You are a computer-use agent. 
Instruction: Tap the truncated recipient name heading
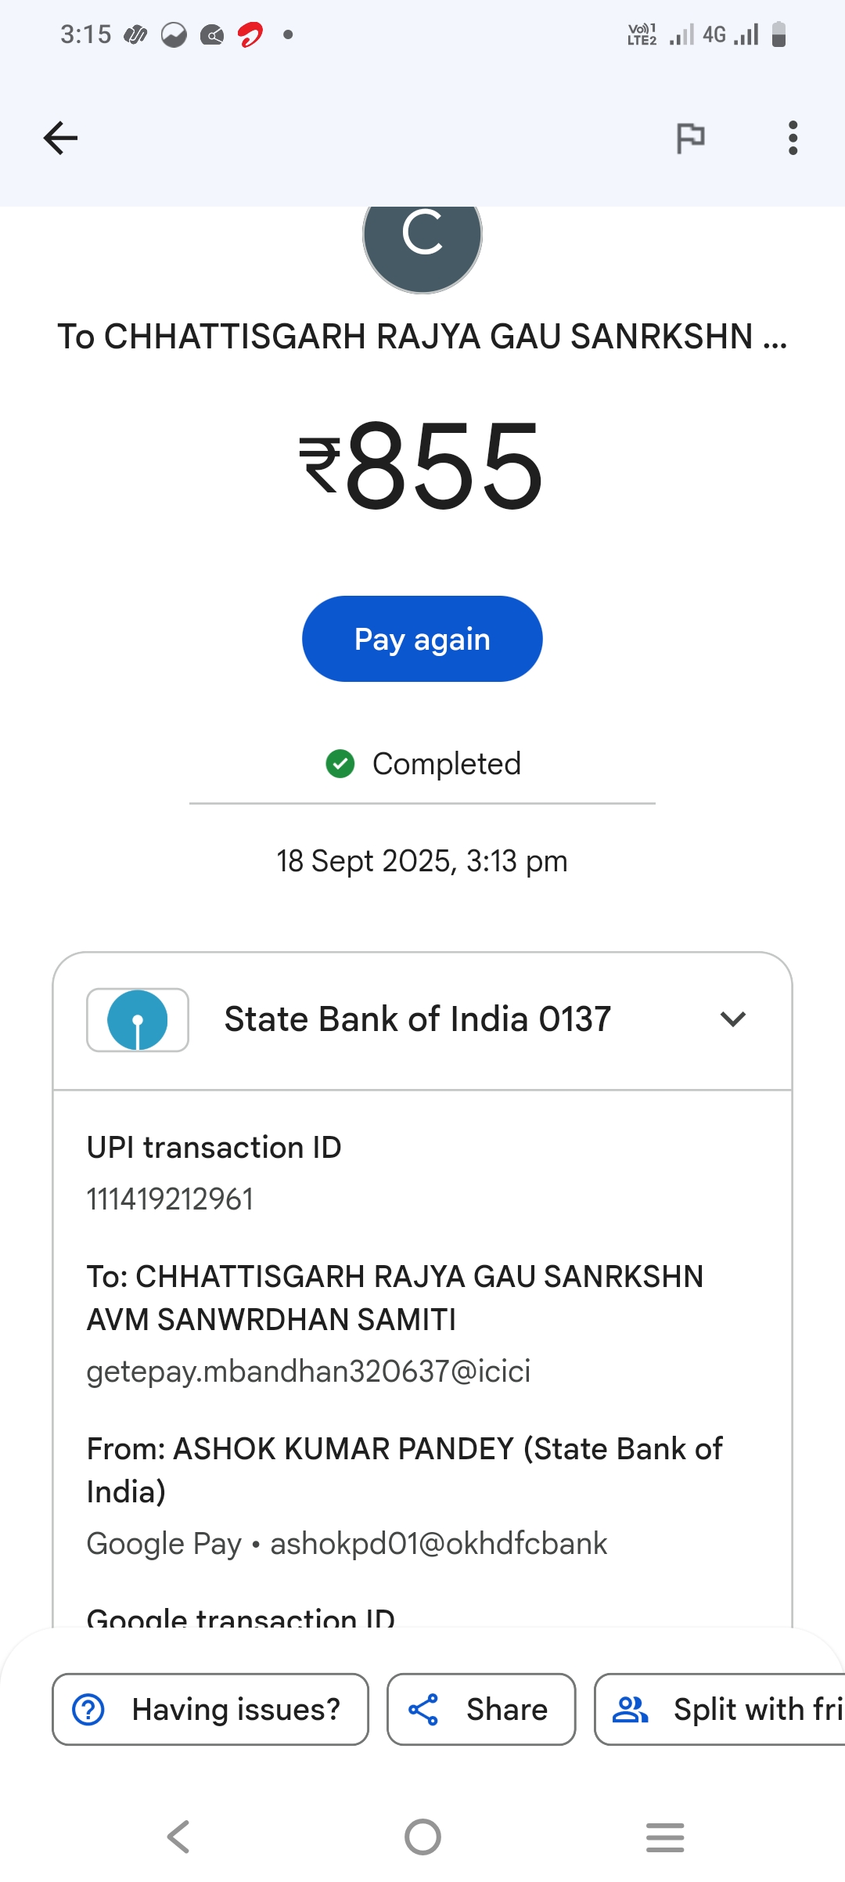pos(422,337)
